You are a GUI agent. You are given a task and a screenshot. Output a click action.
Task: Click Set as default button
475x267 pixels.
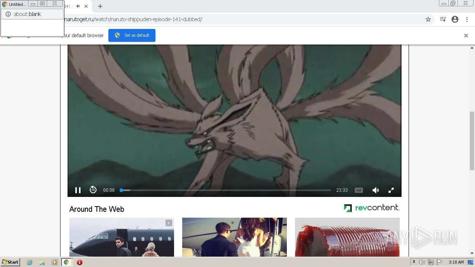(x=132, y=35)
